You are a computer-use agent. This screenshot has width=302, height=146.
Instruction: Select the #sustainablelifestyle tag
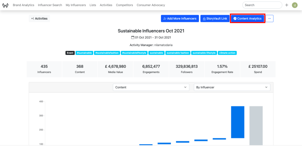tap(134, 53)
